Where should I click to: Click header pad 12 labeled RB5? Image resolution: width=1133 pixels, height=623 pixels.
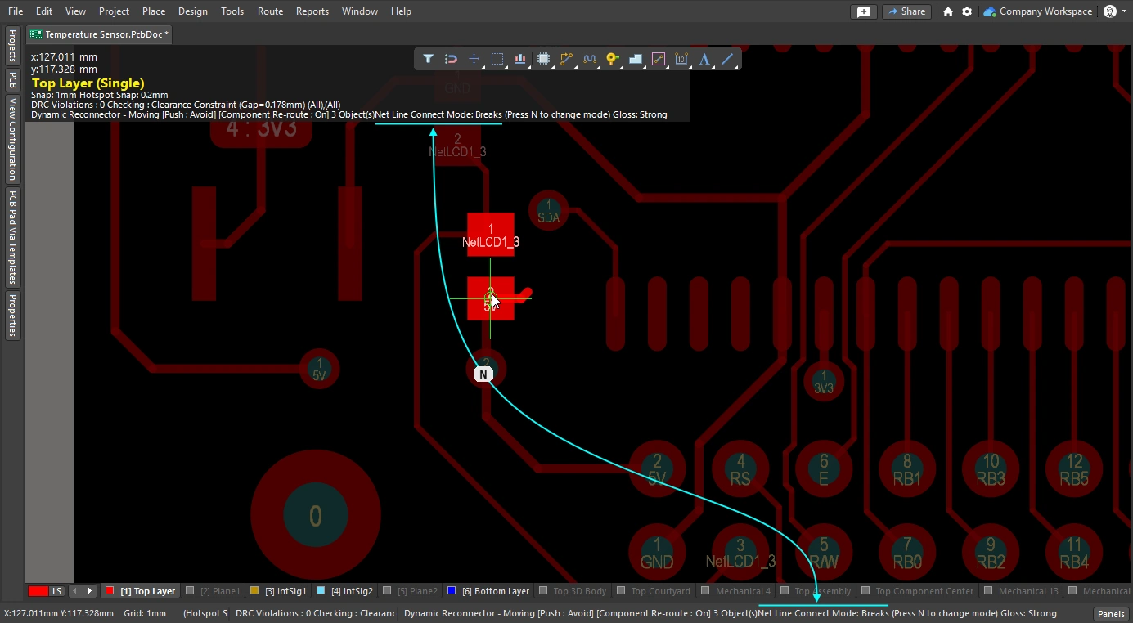pos(1074,470)
